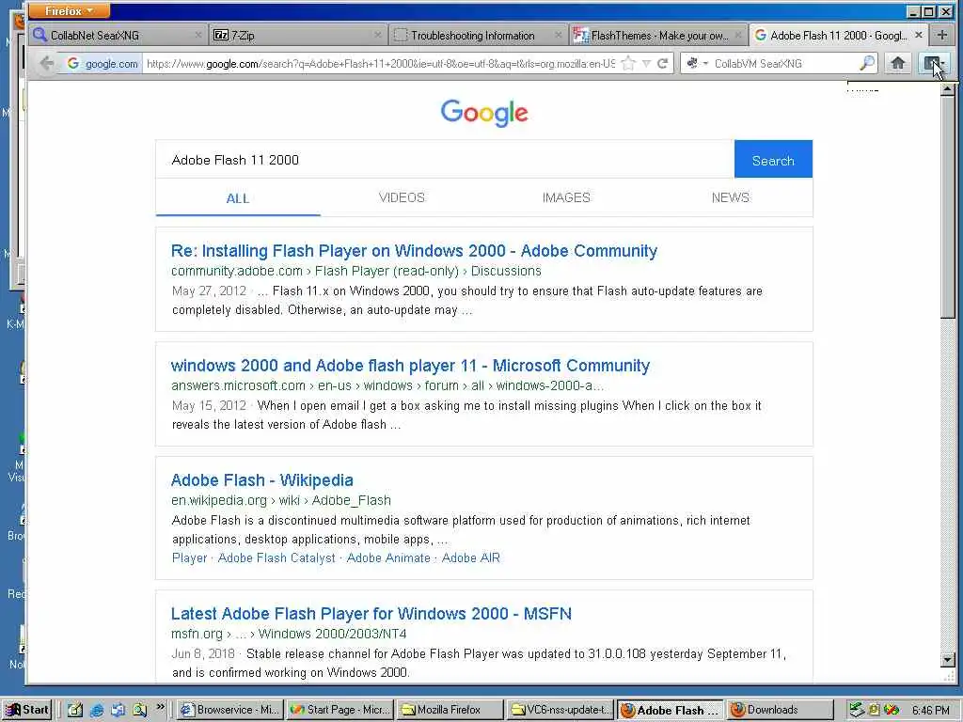Screen dimensions: 963x722
Task: Open the Microsoft Community windows 2000 flash result
Action: (410, 366)
